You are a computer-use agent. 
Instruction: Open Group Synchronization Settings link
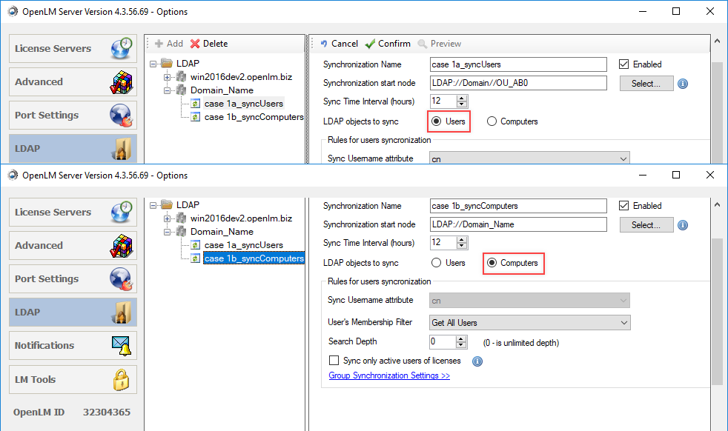tap(388, 375)
